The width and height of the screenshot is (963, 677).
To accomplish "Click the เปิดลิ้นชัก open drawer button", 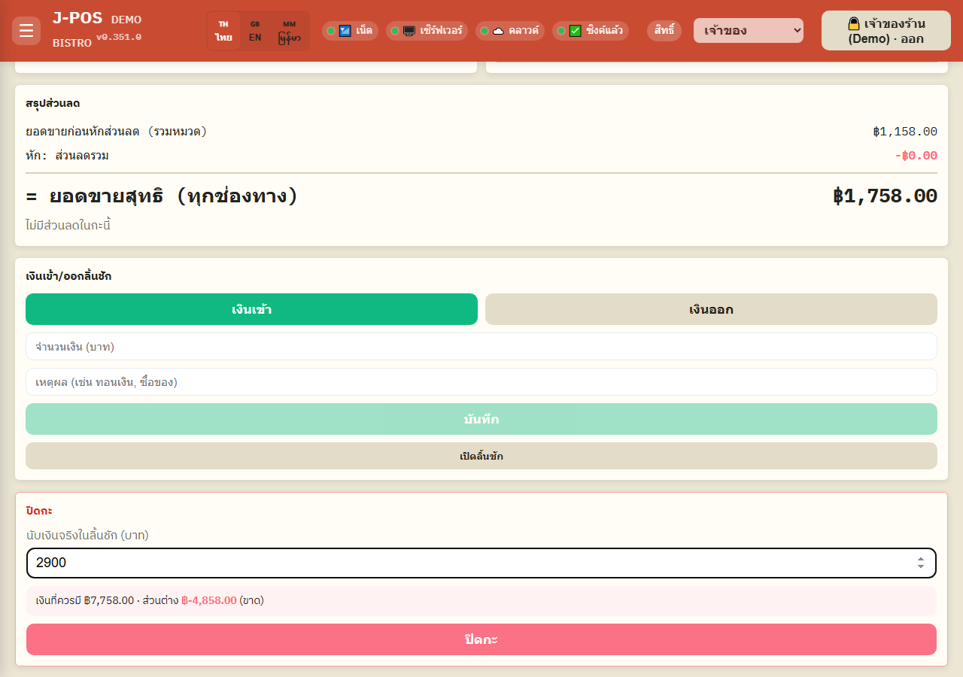I will click(481, 456).
